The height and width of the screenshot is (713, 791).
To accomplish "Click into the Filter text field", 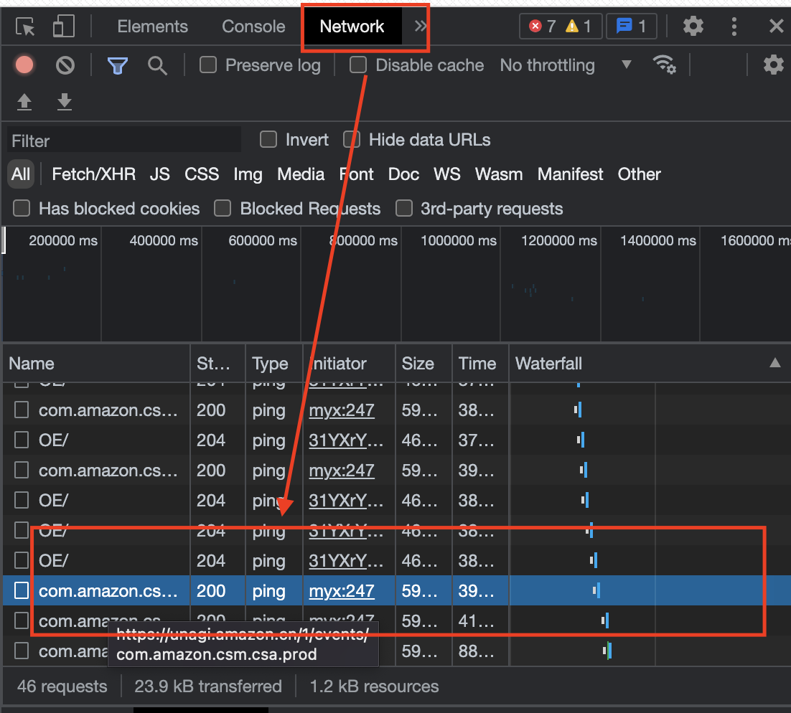I will tap(125, 141).
